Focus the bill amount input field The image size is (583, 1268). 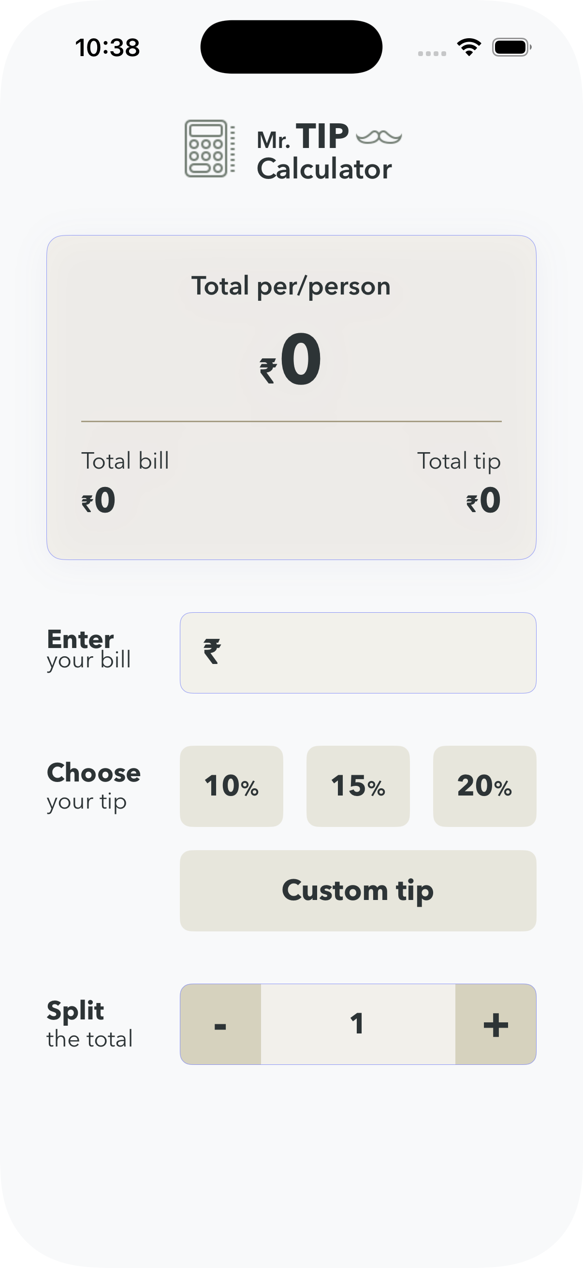pos(374,653)
